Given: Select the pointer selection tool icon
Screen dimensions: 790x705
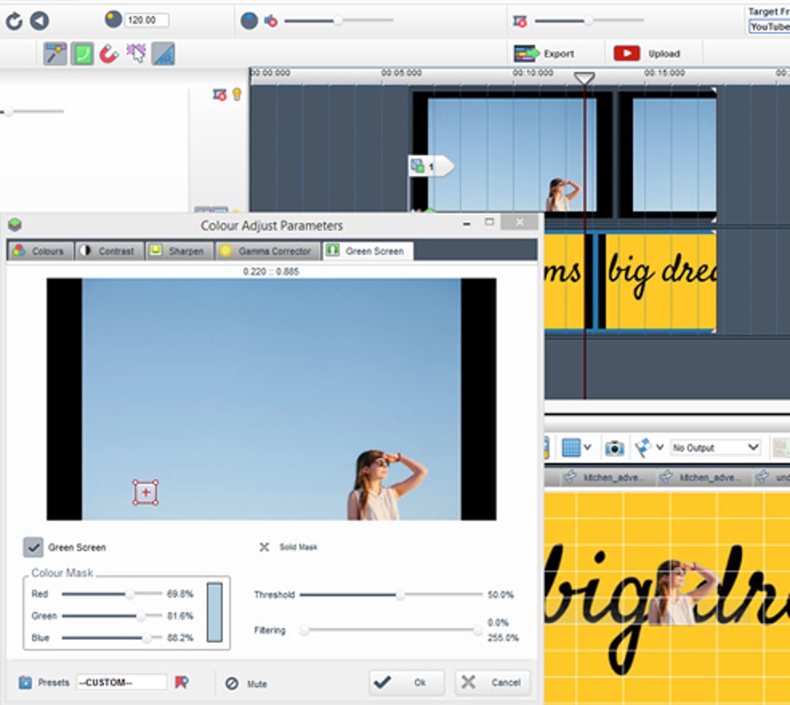Looking at the screenshot, I should pyautogui.click(x=136, y=53).
